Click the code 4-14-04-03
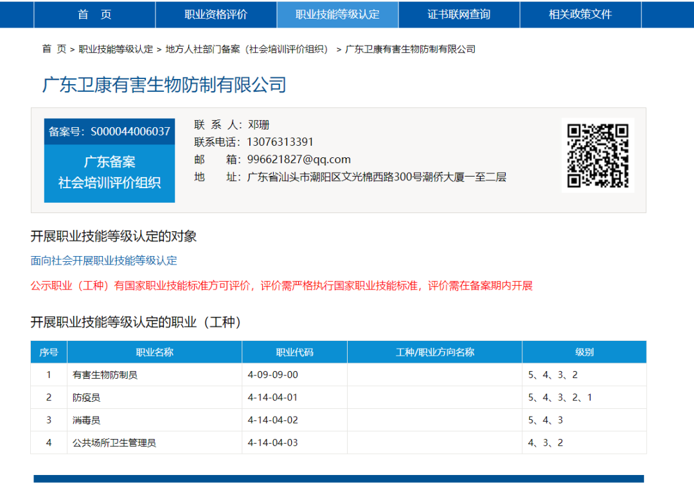 pyautogui.click(x=272, y=442)
